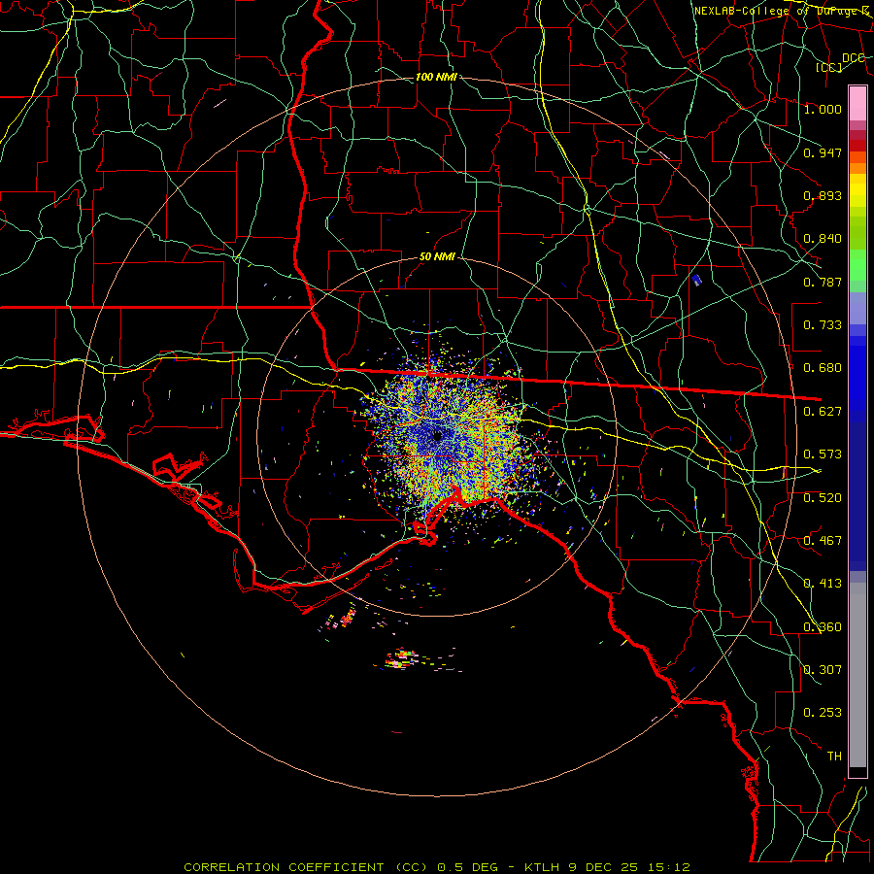This screenshot has height=874, width=874.
Task: Click the TH threshold label on legend
Action: (x=834, y=756)
